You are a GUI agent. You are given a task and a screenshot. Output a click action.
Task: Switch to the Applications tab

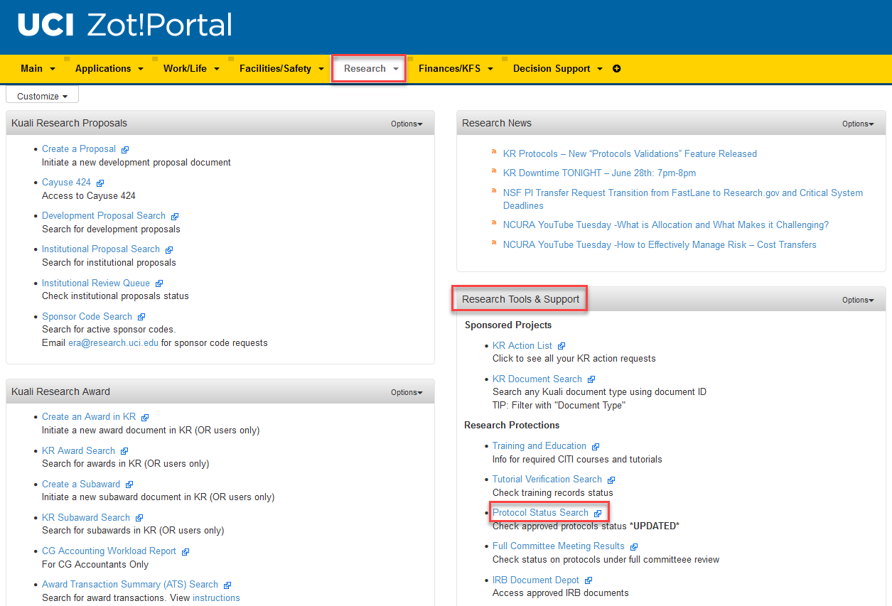coord(103,69)
